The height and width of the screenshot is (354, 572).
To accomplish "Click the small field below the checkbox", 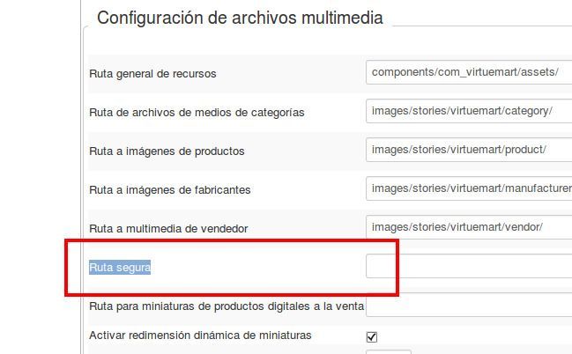I will tap(389, 352).
